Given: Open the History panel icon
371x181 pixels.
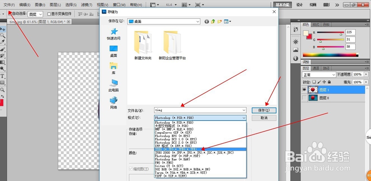Looking at the screenshot, I should point(296,29).
